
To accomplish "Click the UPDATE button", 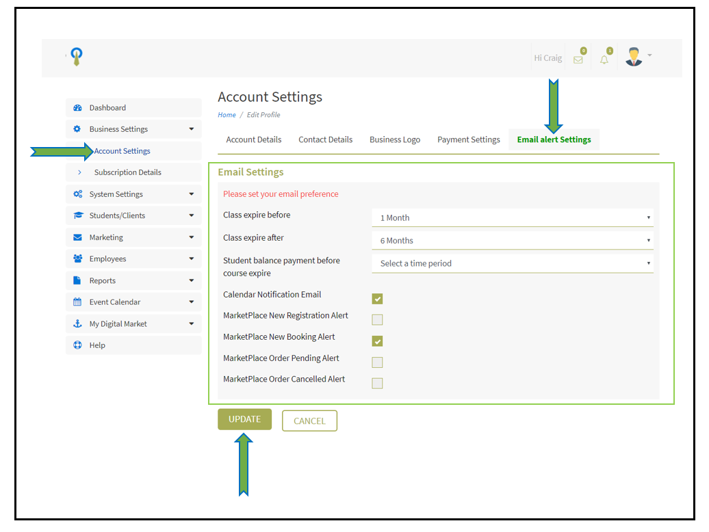I will click(244, 419).
